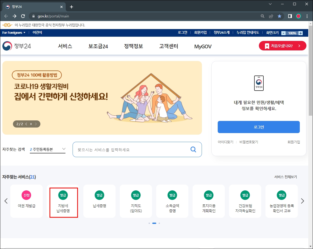Image resolution: width=313 pixels, height=249 pixels.
Task: Expand the 주민등록등본 frequent search dropdown
Action: tap(48, 149)
